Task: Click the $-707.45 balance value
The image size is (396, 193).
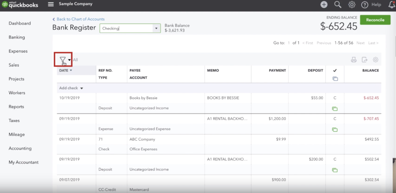Action: 371,119
